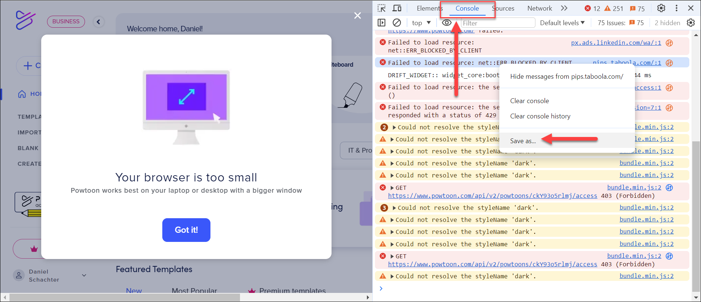Click the '2 hidden' messages label
This screenshot has width=701, height=302.
coord(667,23)
